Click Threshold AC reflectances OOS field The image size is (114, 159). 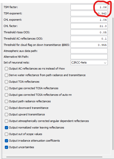[89, 39]
